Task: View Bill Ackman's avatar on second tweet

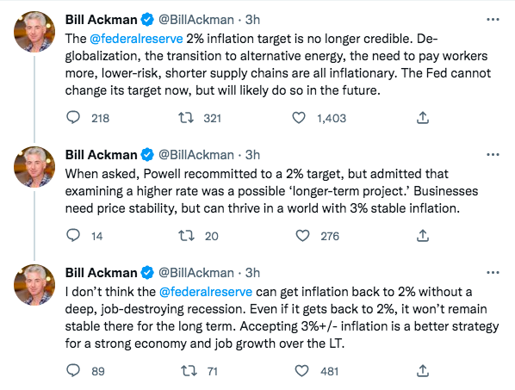Action: pyautogui.click(x=34, y=167)
